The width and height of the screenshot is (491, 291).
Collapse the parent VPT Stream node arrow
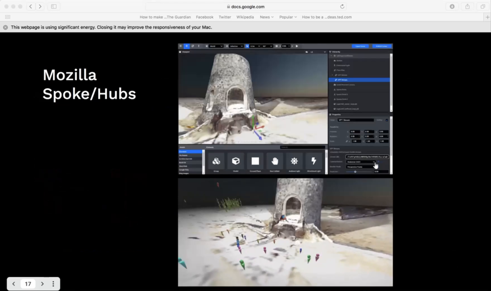(333, 75)
